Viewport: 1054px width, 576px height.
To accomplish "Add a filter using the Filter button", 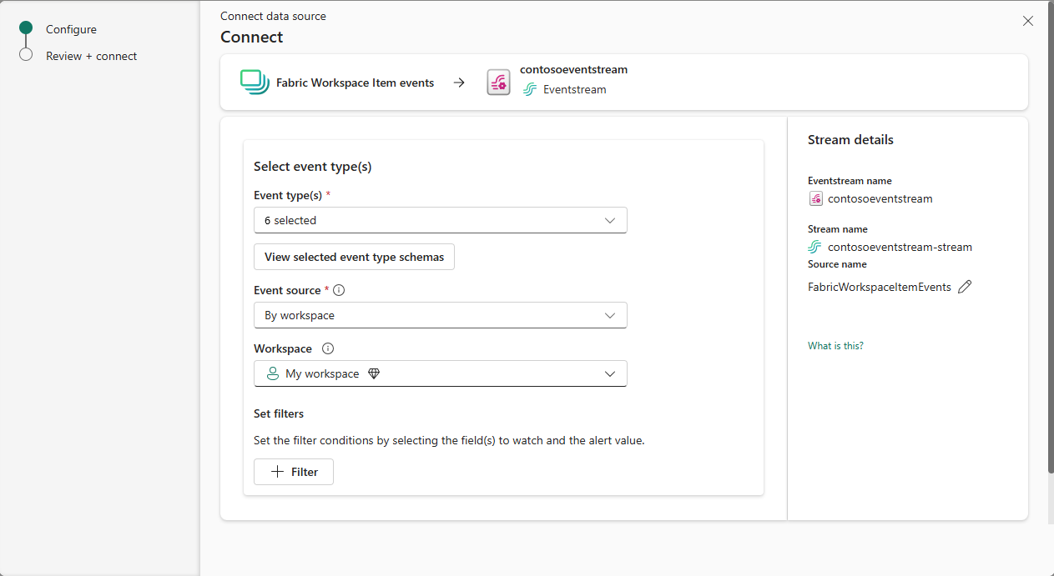I will coord(293,471).
